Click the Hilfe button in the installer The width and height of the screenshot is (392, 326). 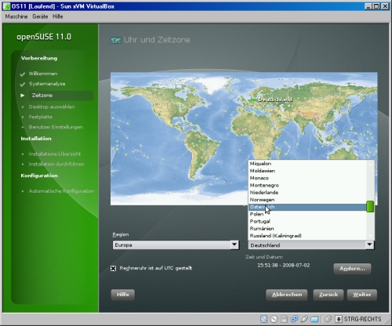[123, 295]
